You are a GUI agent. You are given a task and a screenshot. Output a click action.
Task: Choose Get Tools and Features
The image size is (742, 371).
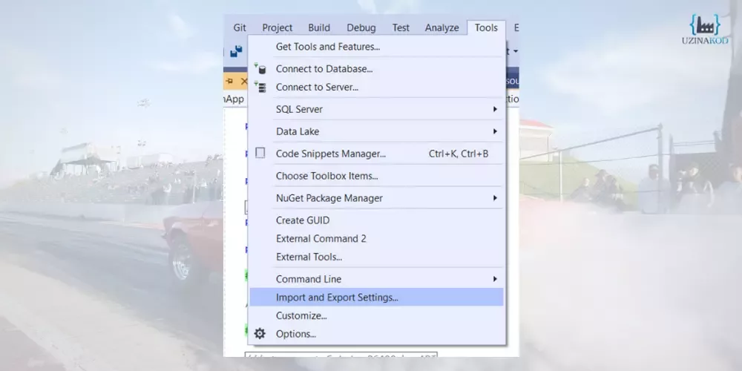tap(327, 47)
